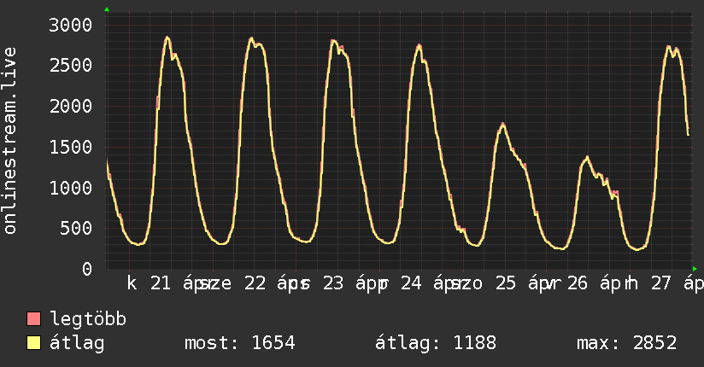Click the green arrow atop the Y axis
Image resolution: width=704 pixels, height=367 pixels.
[107, 9]
